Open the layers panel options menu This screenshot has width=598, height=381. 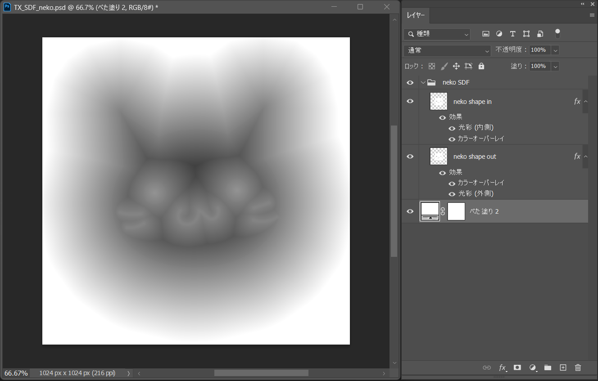(x=592, y=15)
